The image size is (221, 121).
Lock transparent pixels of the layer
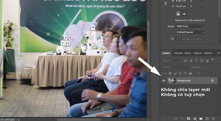point(170,73)
